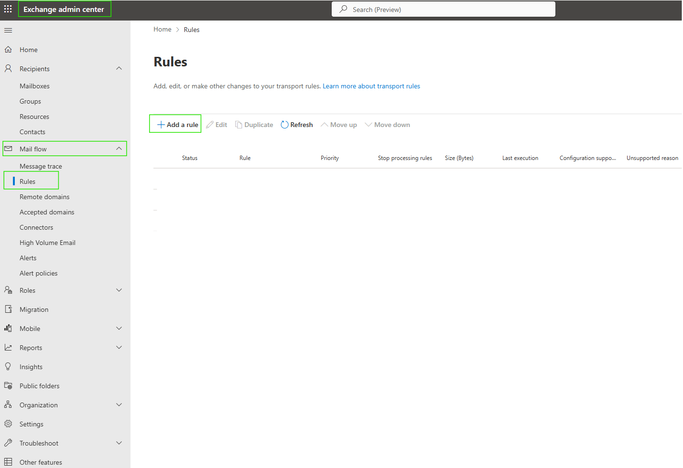Collapse the Recipients section chevron
This screenshot has height=468, width=683.
point(119,68)
